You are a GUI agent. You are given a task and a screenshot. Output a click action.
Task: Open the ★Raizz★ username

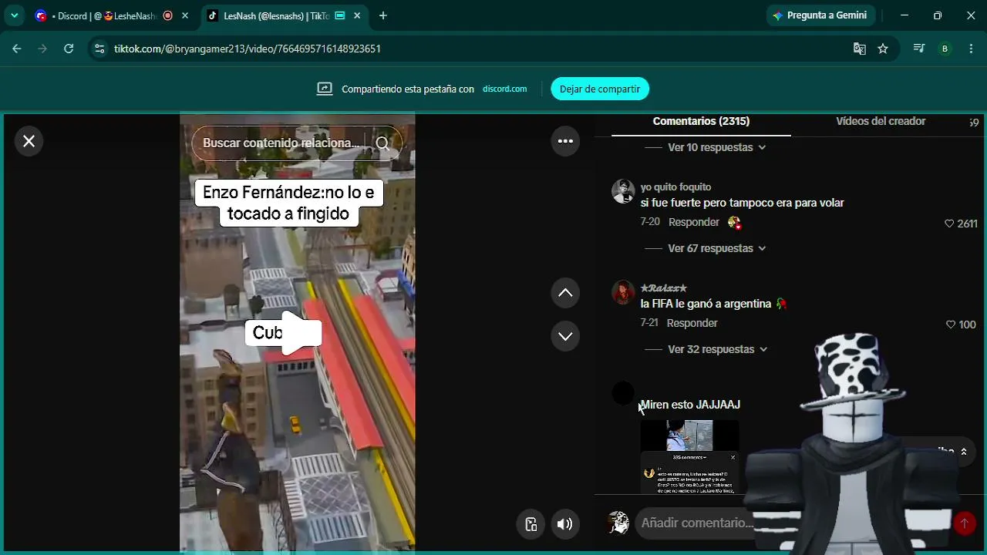click(663, 288)
